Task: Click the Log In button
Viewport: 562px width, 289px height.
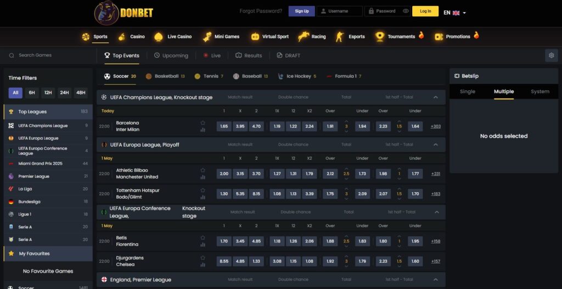Action: [425, 11]
